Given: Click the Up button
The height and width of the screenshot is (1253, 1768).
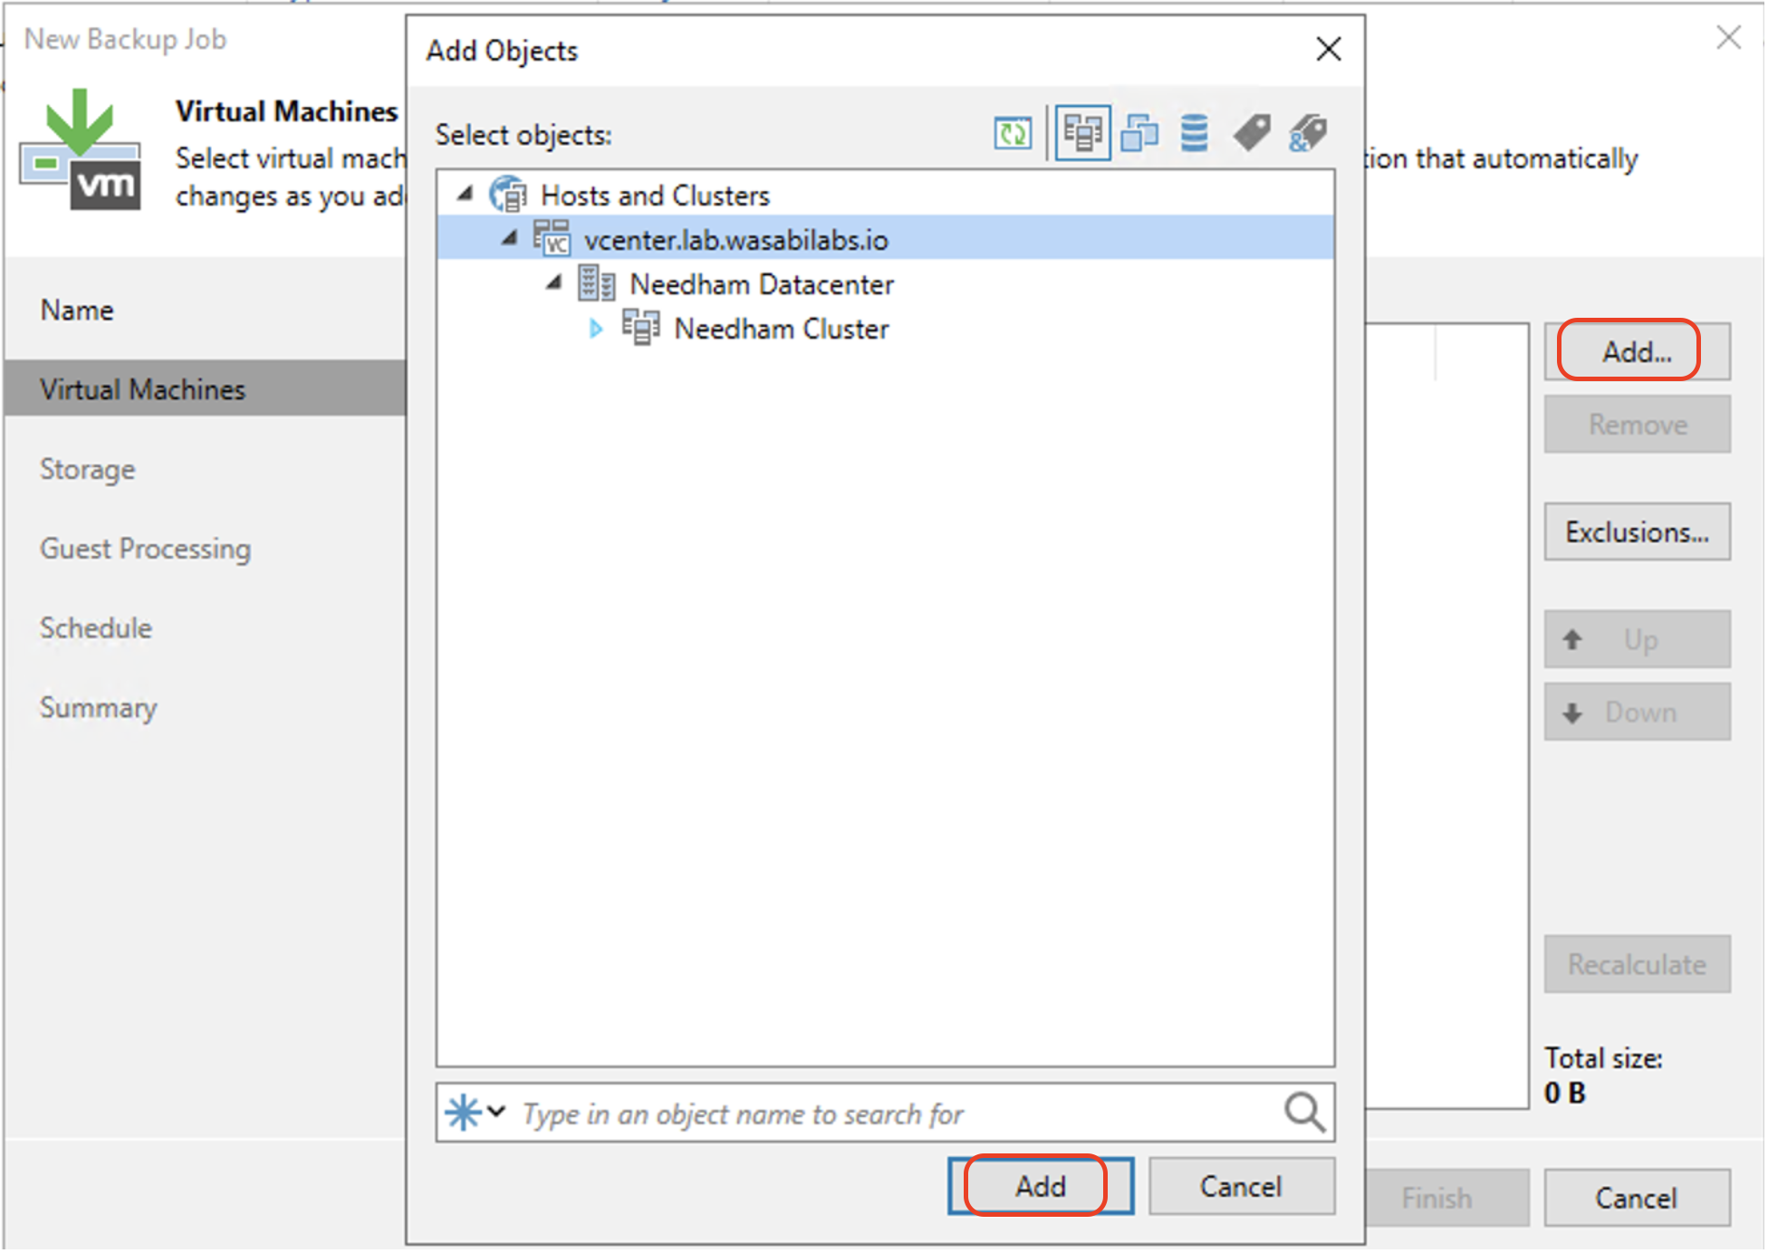Looking at the screenshot, I should [x=1638, y=639].
